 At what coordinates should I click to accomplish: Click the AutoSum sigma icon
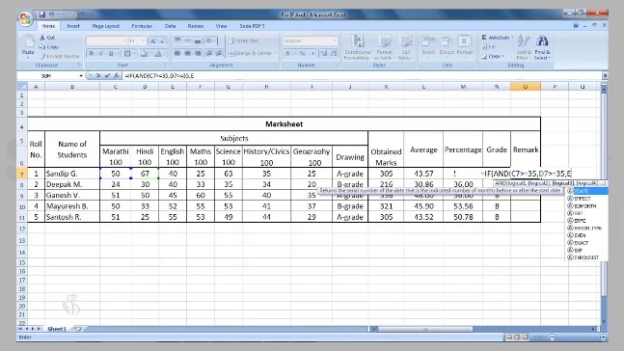pos(484,38)
